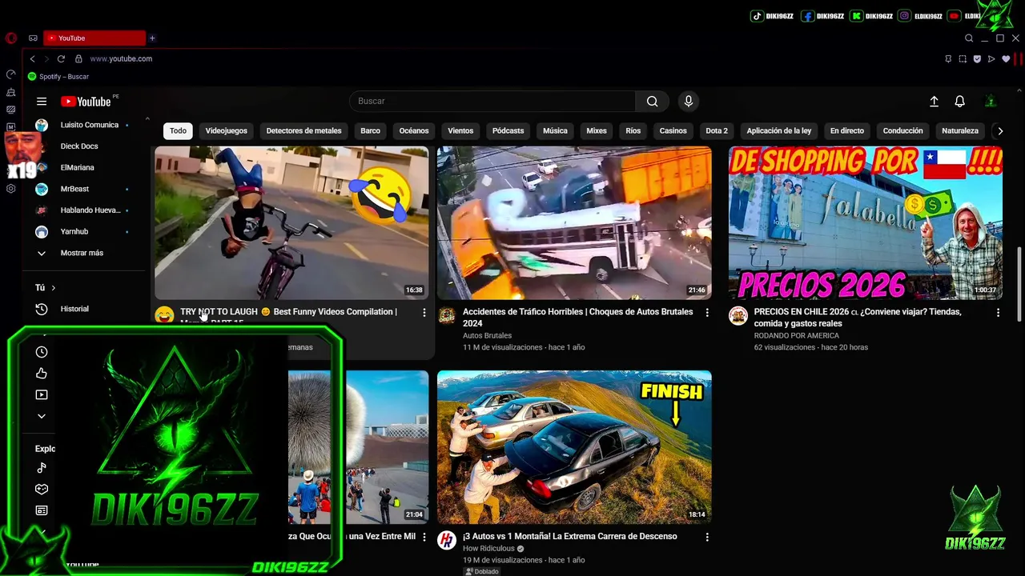The image size is (1025, 576).
Task: Open options for Precios en Chile video
Action: (998, 313)
